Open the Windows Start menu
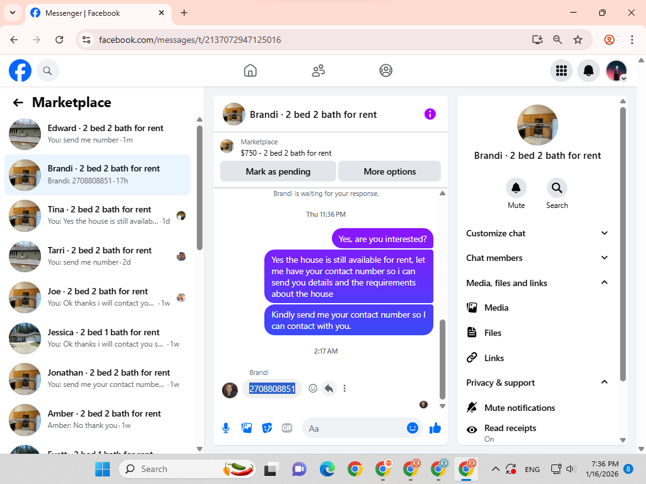Viewport: 646px width, 484px height. coord(102,469)
